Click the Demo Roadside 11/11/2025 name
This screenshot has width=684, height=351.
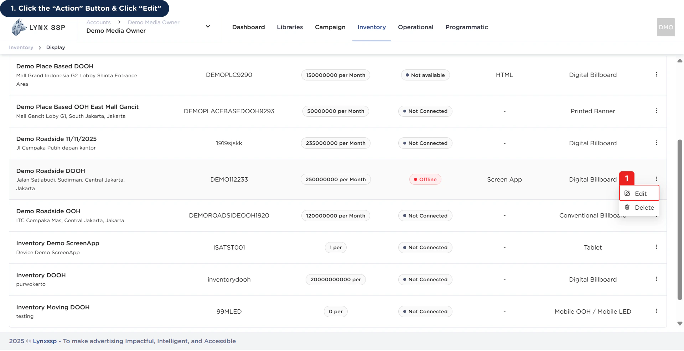tap(56, 139)
